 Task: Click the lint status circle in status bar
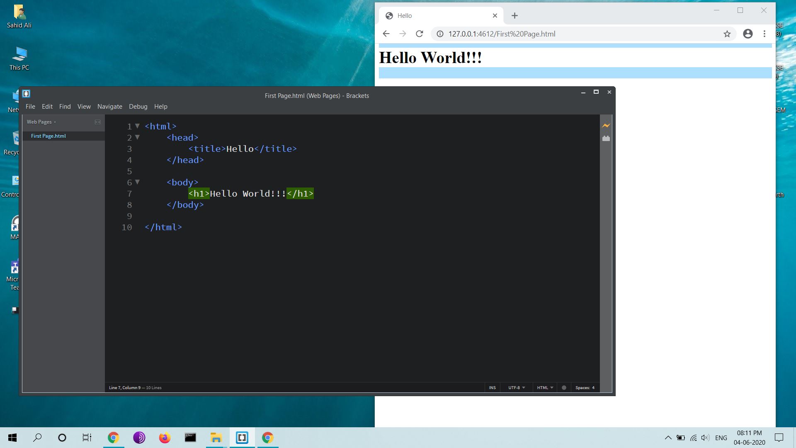[564, 387]
